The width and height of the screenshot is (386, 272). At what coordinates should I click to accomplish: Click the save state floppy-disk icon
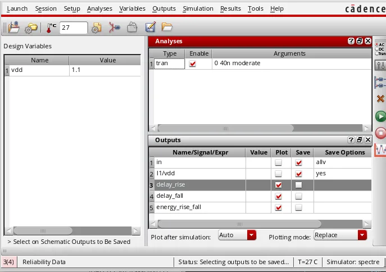(x=150, y=28)
